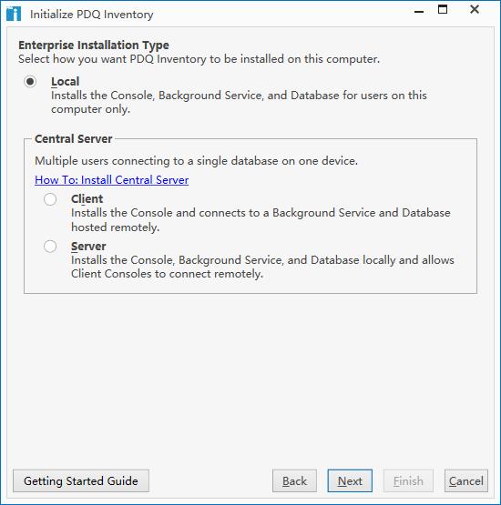Proceed with the Next button
The width and height of the screenshot is (501, 505).
click(350, 480)
